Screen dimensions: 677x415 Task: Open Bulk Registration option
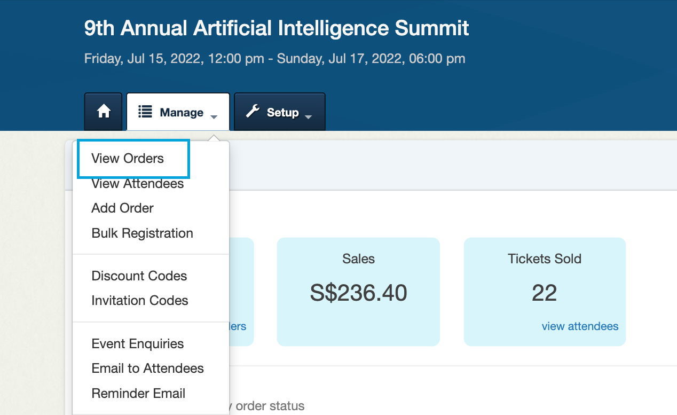(143, 233)
